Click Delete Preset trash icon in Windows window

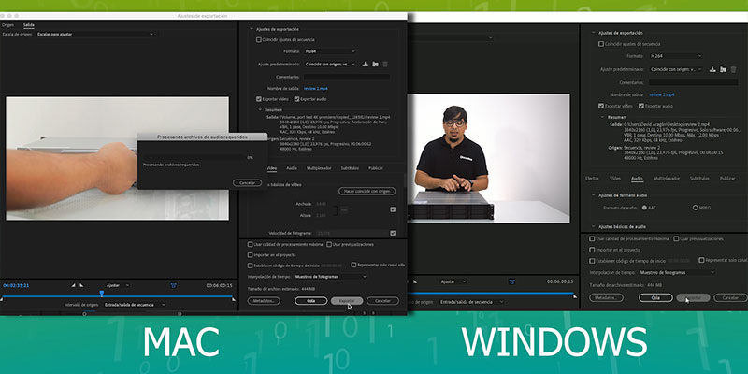tap(733, 69)
